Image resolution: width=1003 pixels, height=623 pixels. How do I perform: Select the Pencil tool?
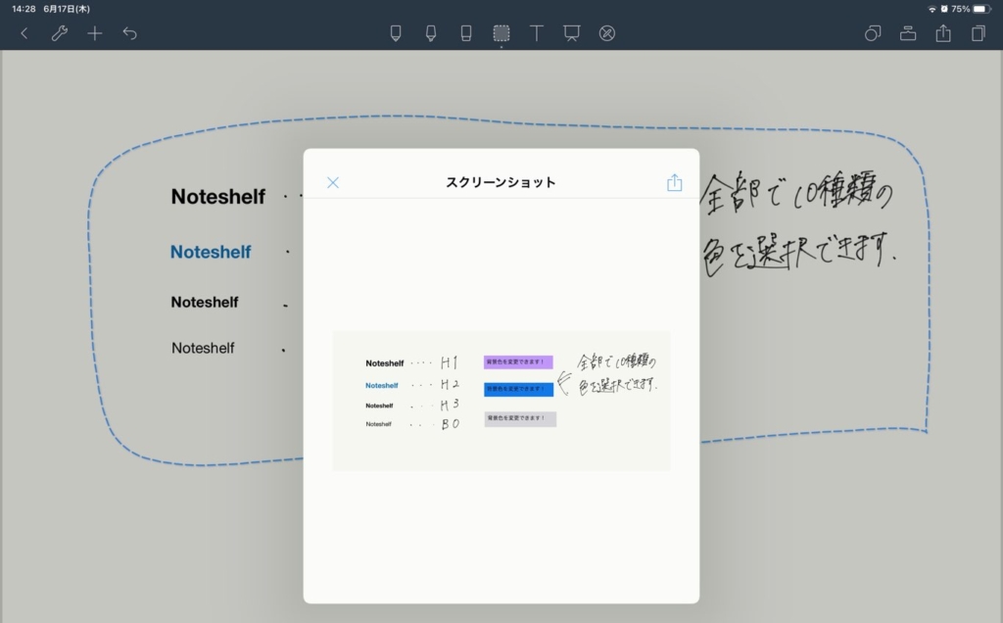431,33
